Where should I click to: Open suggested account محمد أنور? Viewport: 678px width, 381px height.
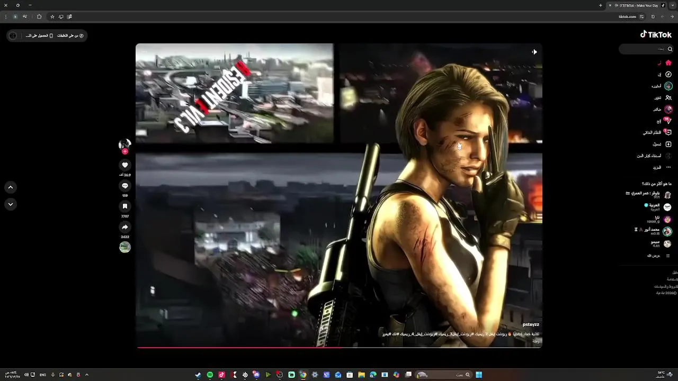pyautogui.click(x=653, y=231)
